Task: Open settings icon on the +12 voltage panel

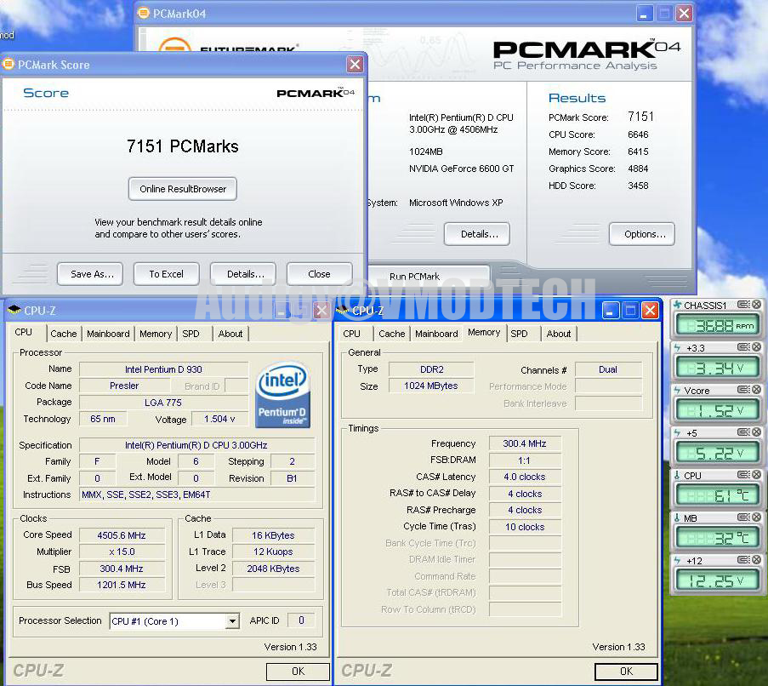Action: pyautogui.click(x=743, y=560)
